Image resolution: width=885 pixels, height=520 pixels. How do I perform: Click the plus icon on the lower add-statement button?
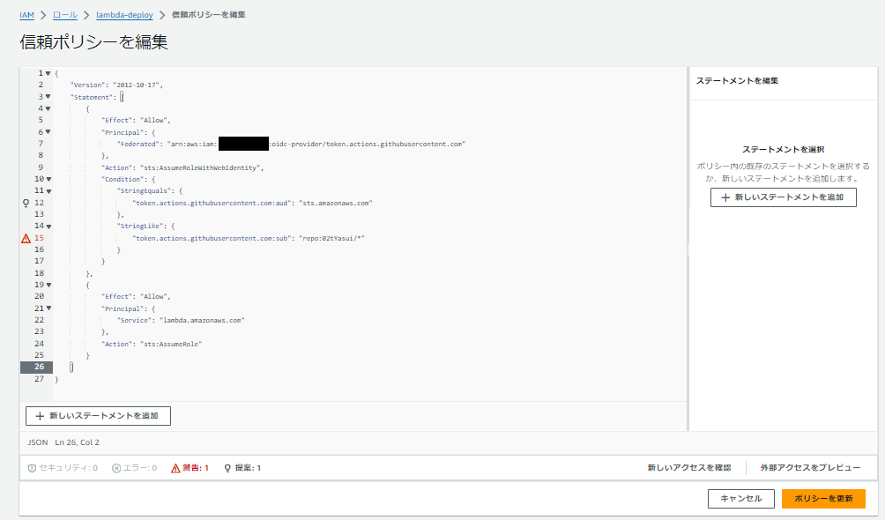point(39,415)
